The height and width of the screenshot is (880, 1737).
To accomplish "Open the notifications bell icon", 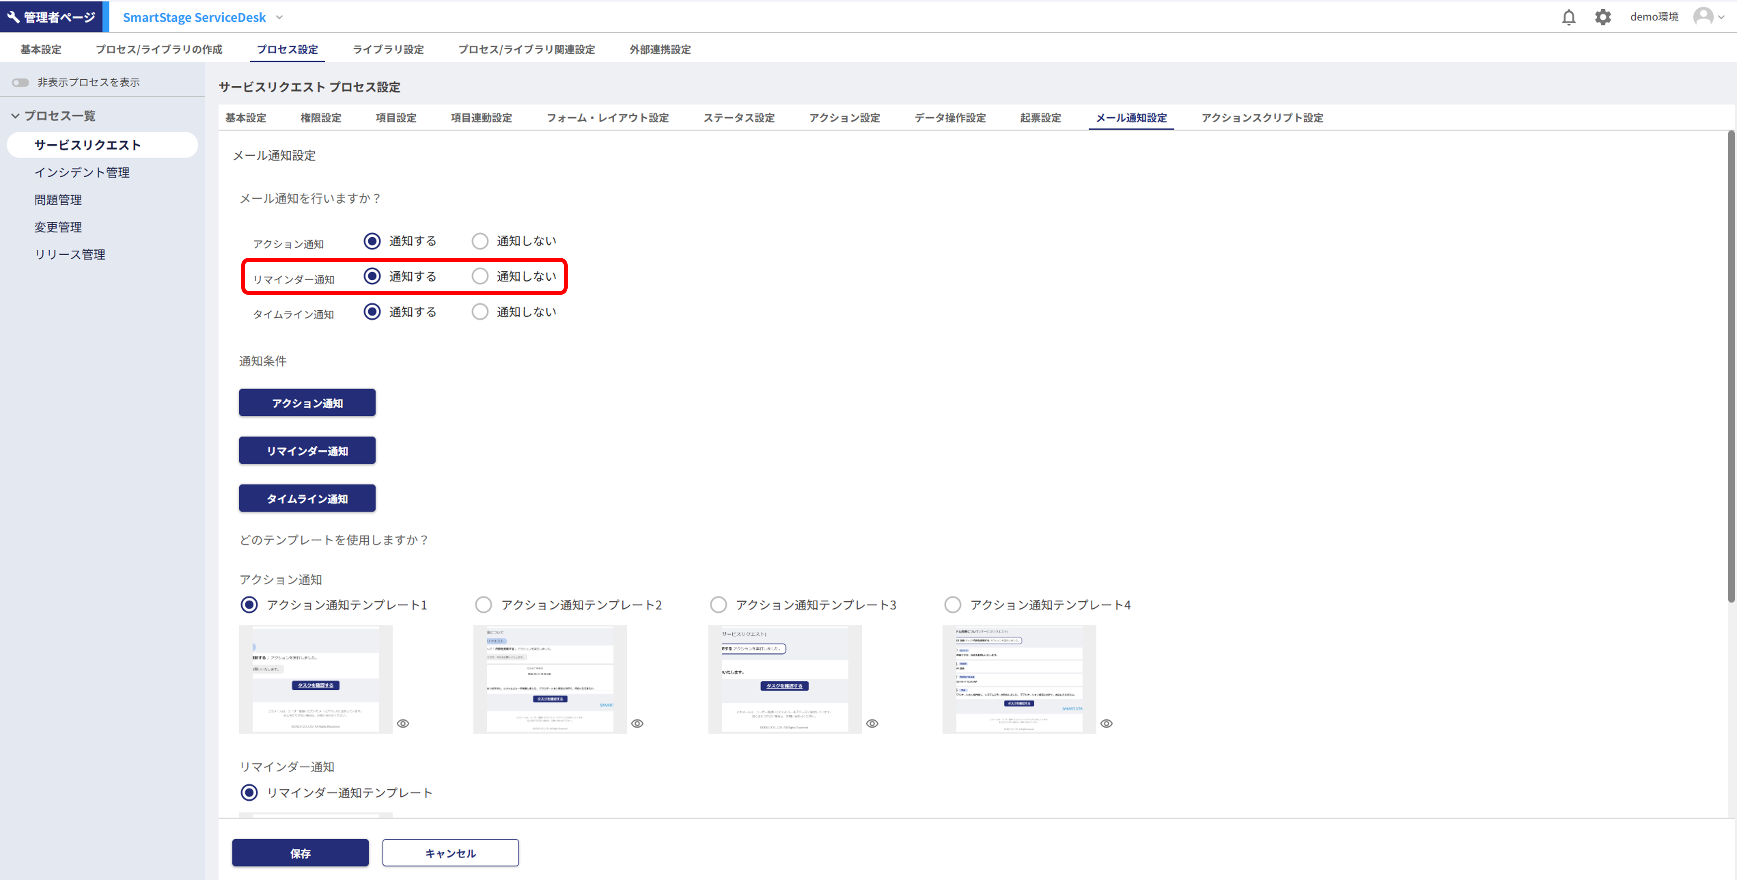I will tap(1568, 17).
